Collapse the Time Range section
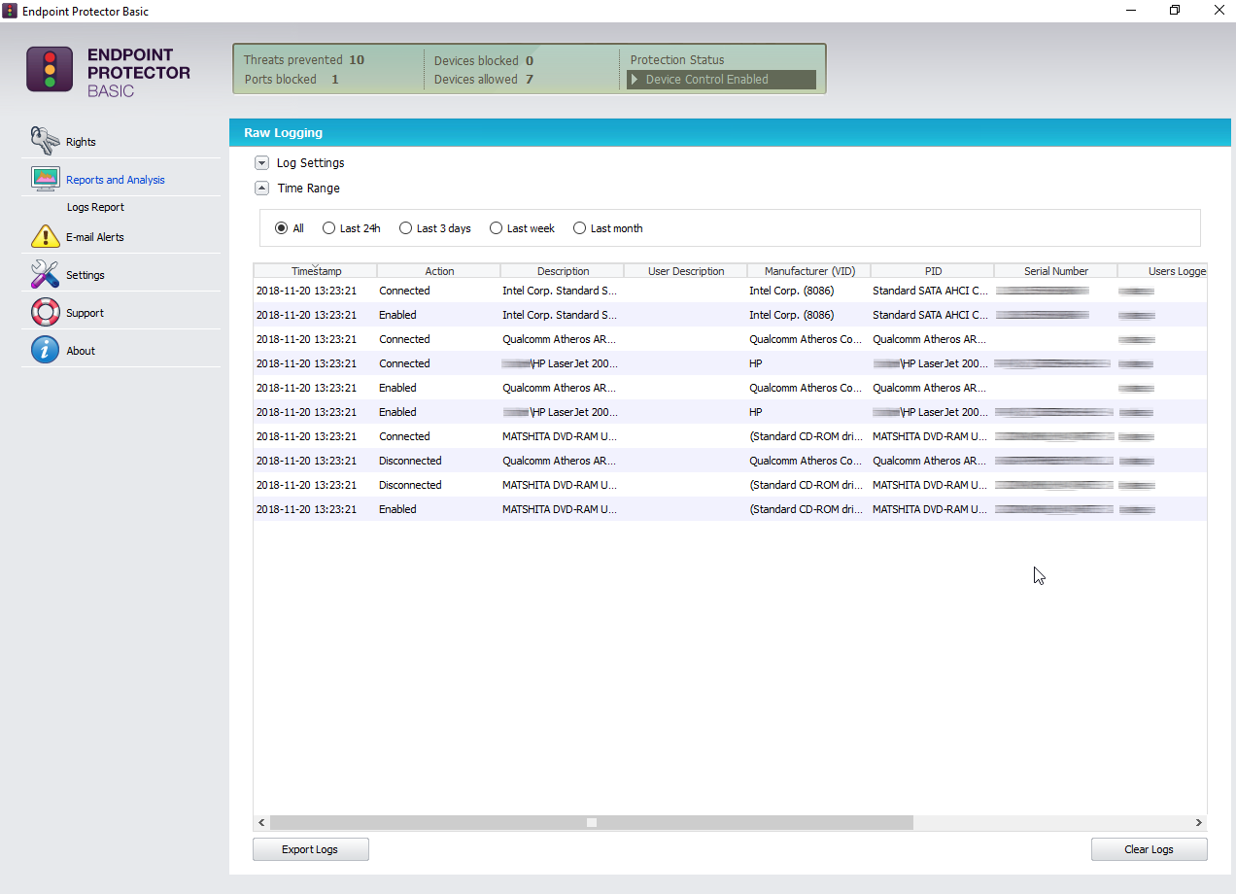The width and height of the screenshot is (1236, 894). tap(261, 189)
